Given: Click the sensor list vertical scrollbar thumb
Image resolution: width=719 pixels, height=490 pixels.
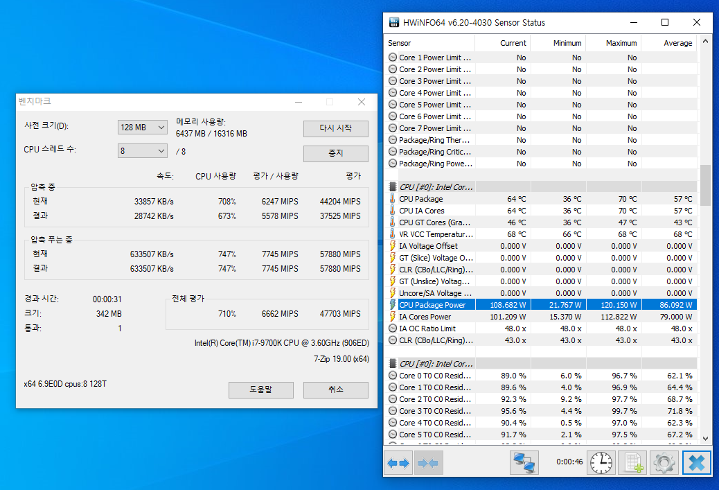Looking at the screenshot, I should pos(705,185).
